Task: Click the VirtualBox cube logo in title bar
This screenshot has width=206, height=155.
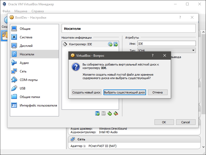Action: coord(4,4)
